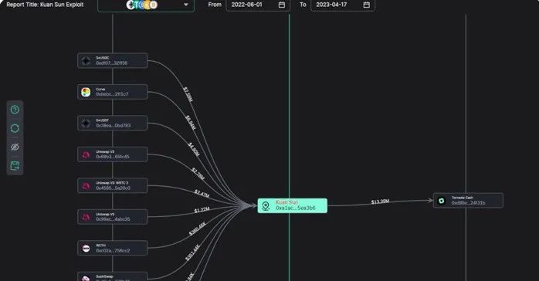Click the Uniswap icon on the 0x99ac...4abc35 node
Viewport: 539px width, 281px height.
coord(86,217)
